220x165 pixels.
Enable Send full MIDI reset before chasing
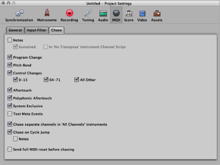(10, 149)
